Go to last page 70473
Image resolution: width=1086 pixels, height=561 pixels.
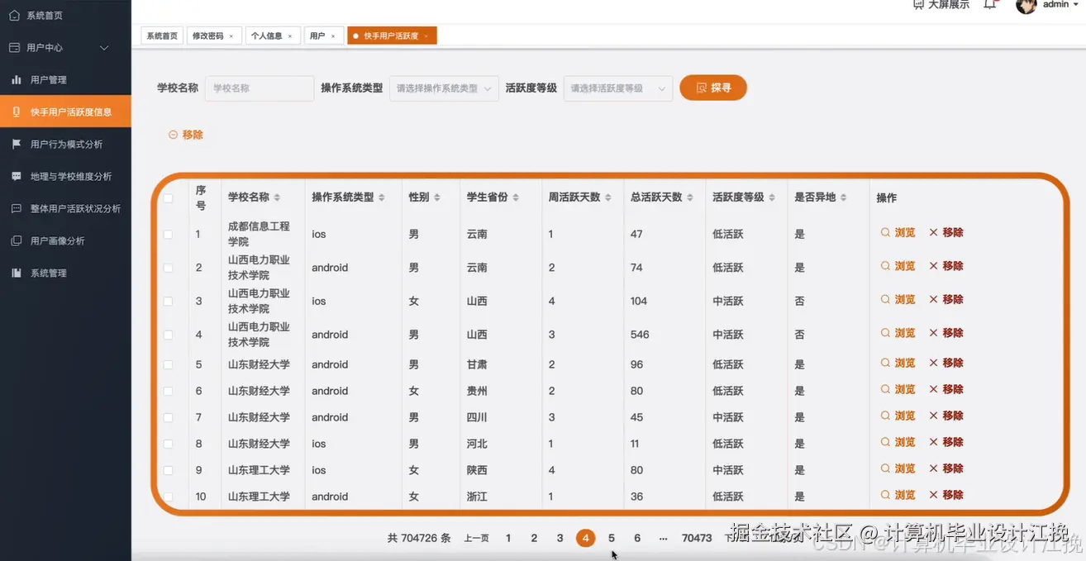coord(697,538)
